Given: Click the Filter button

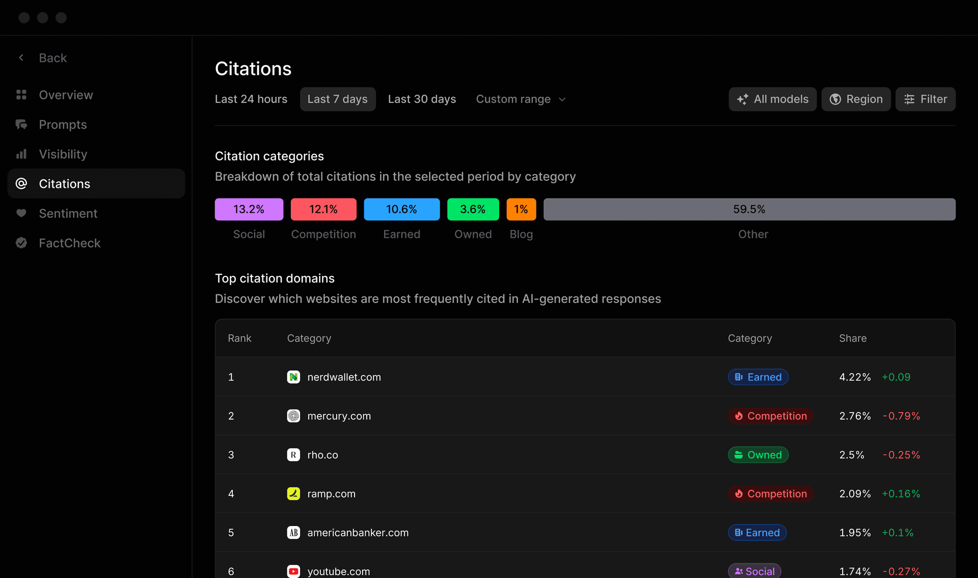Looking at the screenshot, I should point(926,99).
